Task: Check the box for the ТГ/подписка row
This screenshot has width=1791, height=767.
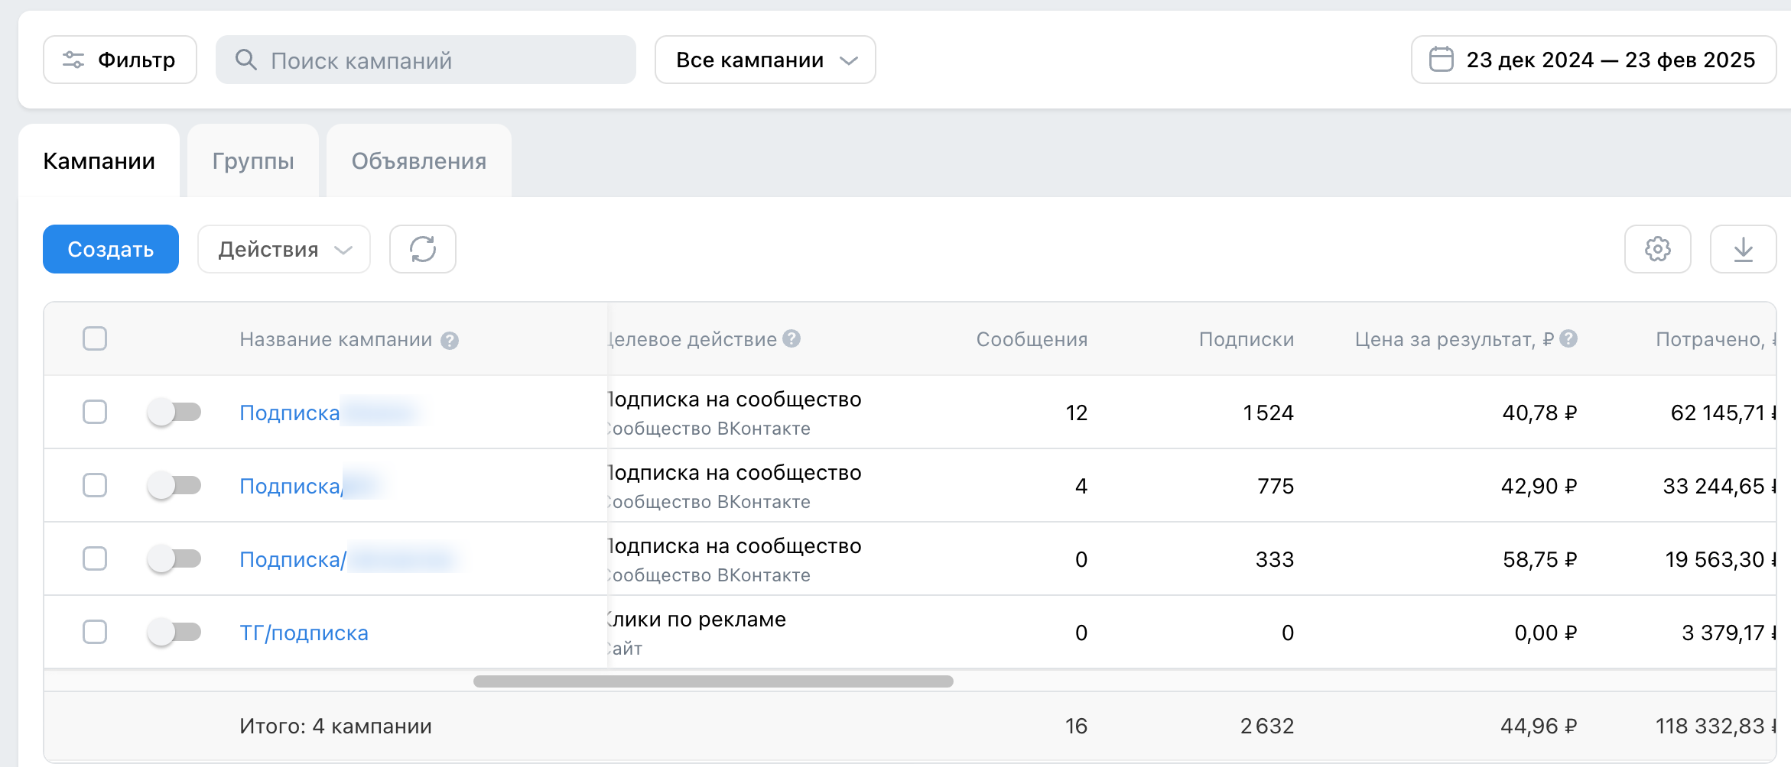Action: click(x=95, y=632)
